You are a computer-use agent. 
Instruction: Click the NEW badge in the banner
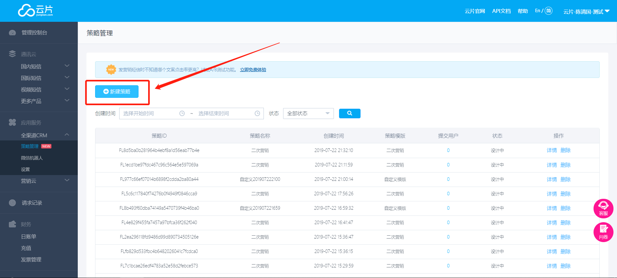tap(111, 70)
